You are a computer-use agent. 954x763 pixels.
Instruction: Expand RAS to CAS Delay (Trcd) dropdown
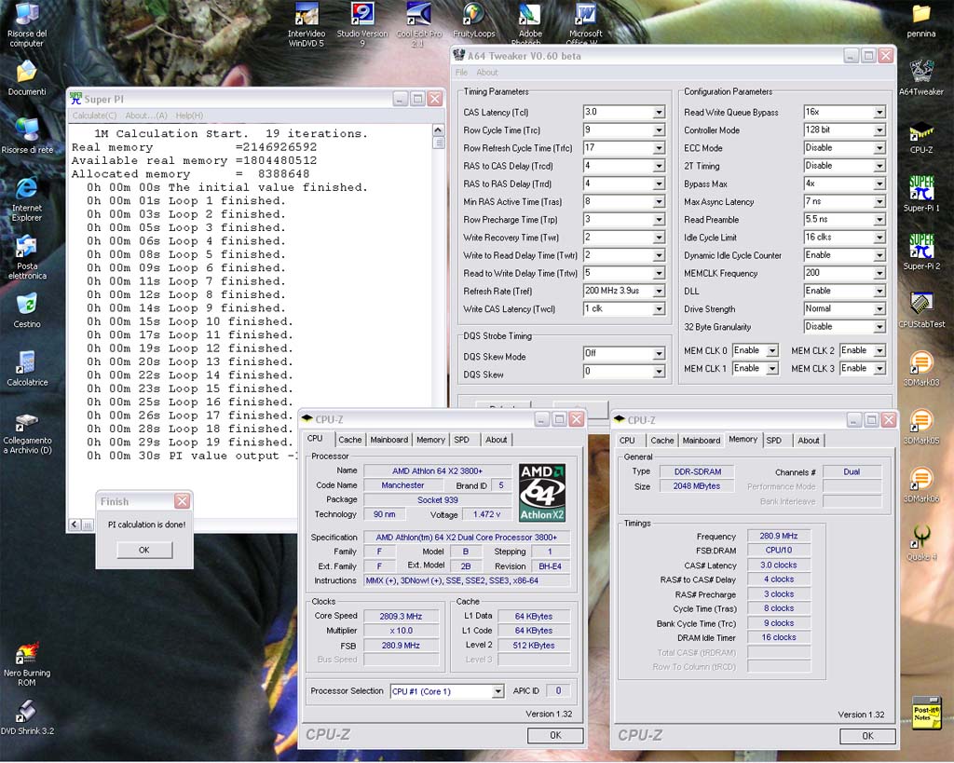point(659,166)
